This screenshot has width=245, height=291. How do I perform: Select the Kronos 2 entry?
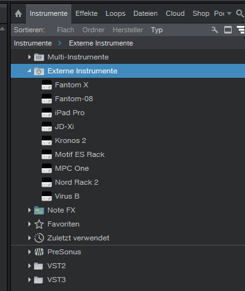[x=71, y=140]
